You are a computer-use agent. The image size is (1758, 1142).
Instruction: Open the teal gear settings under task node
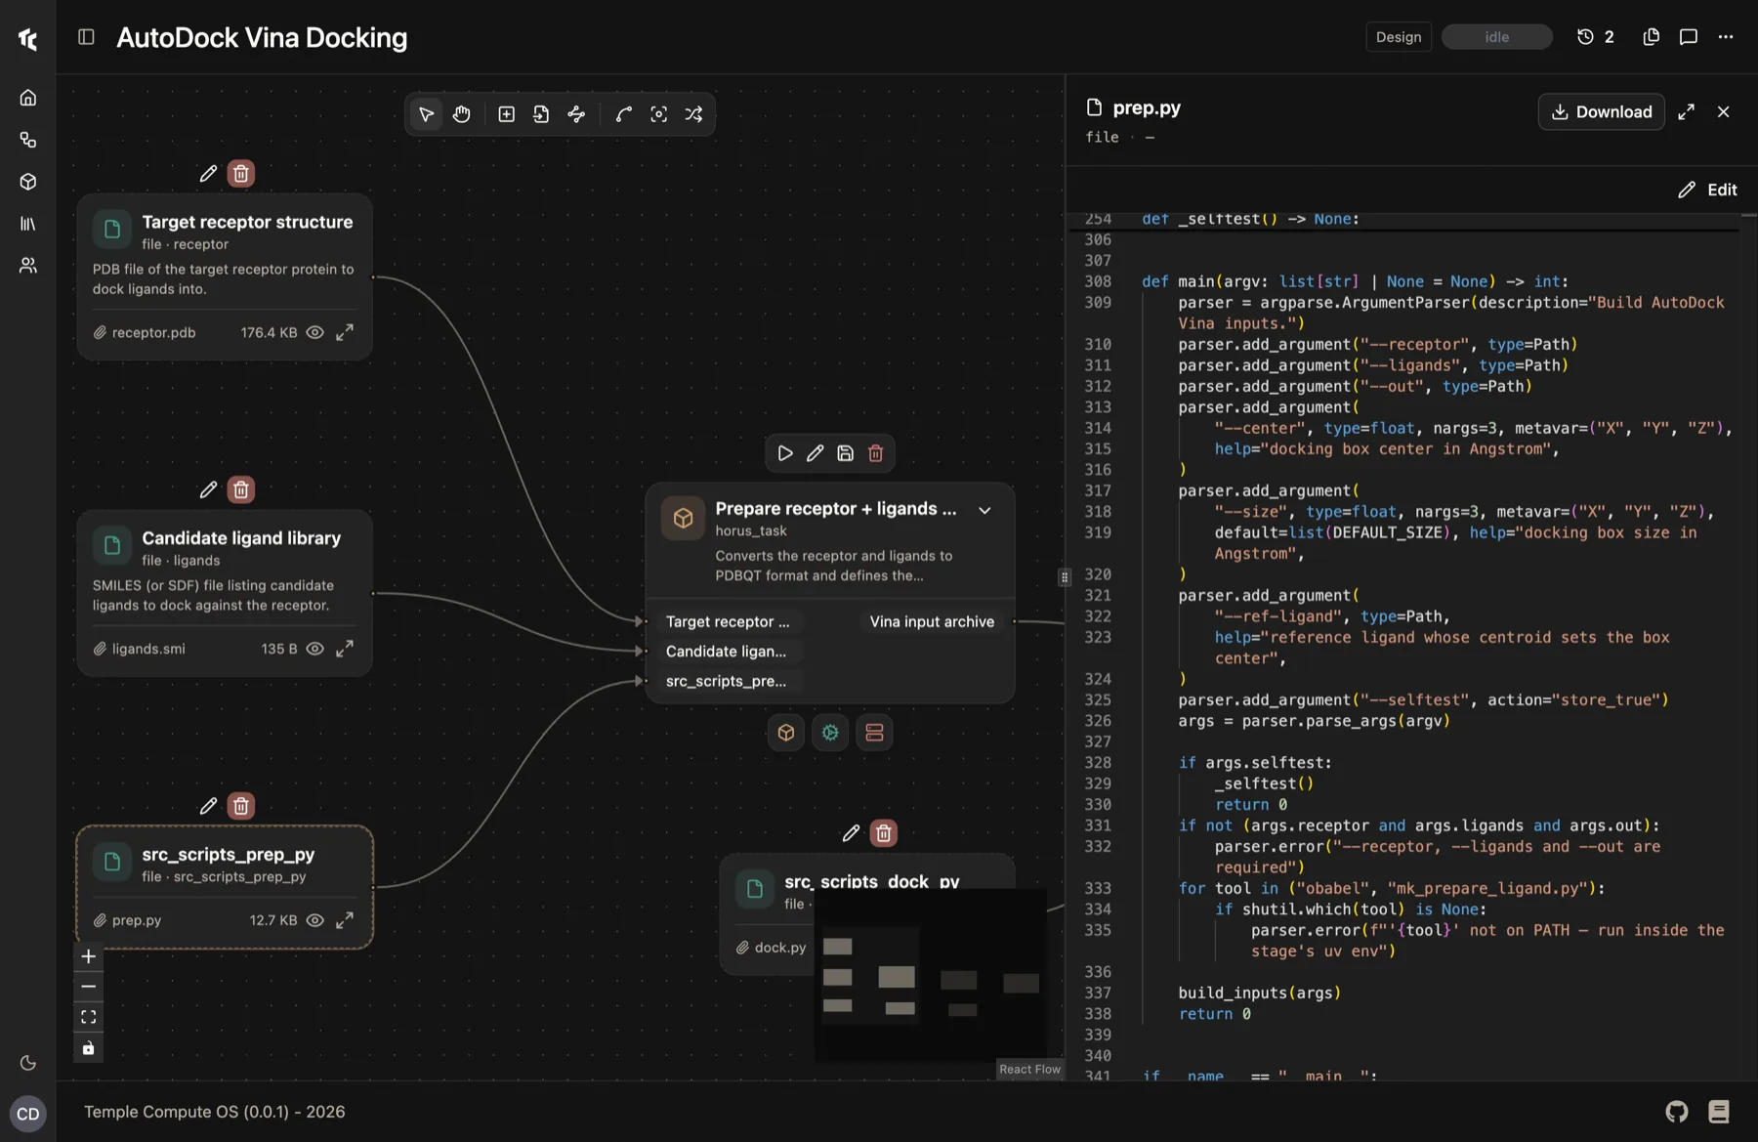coord(830,733)
